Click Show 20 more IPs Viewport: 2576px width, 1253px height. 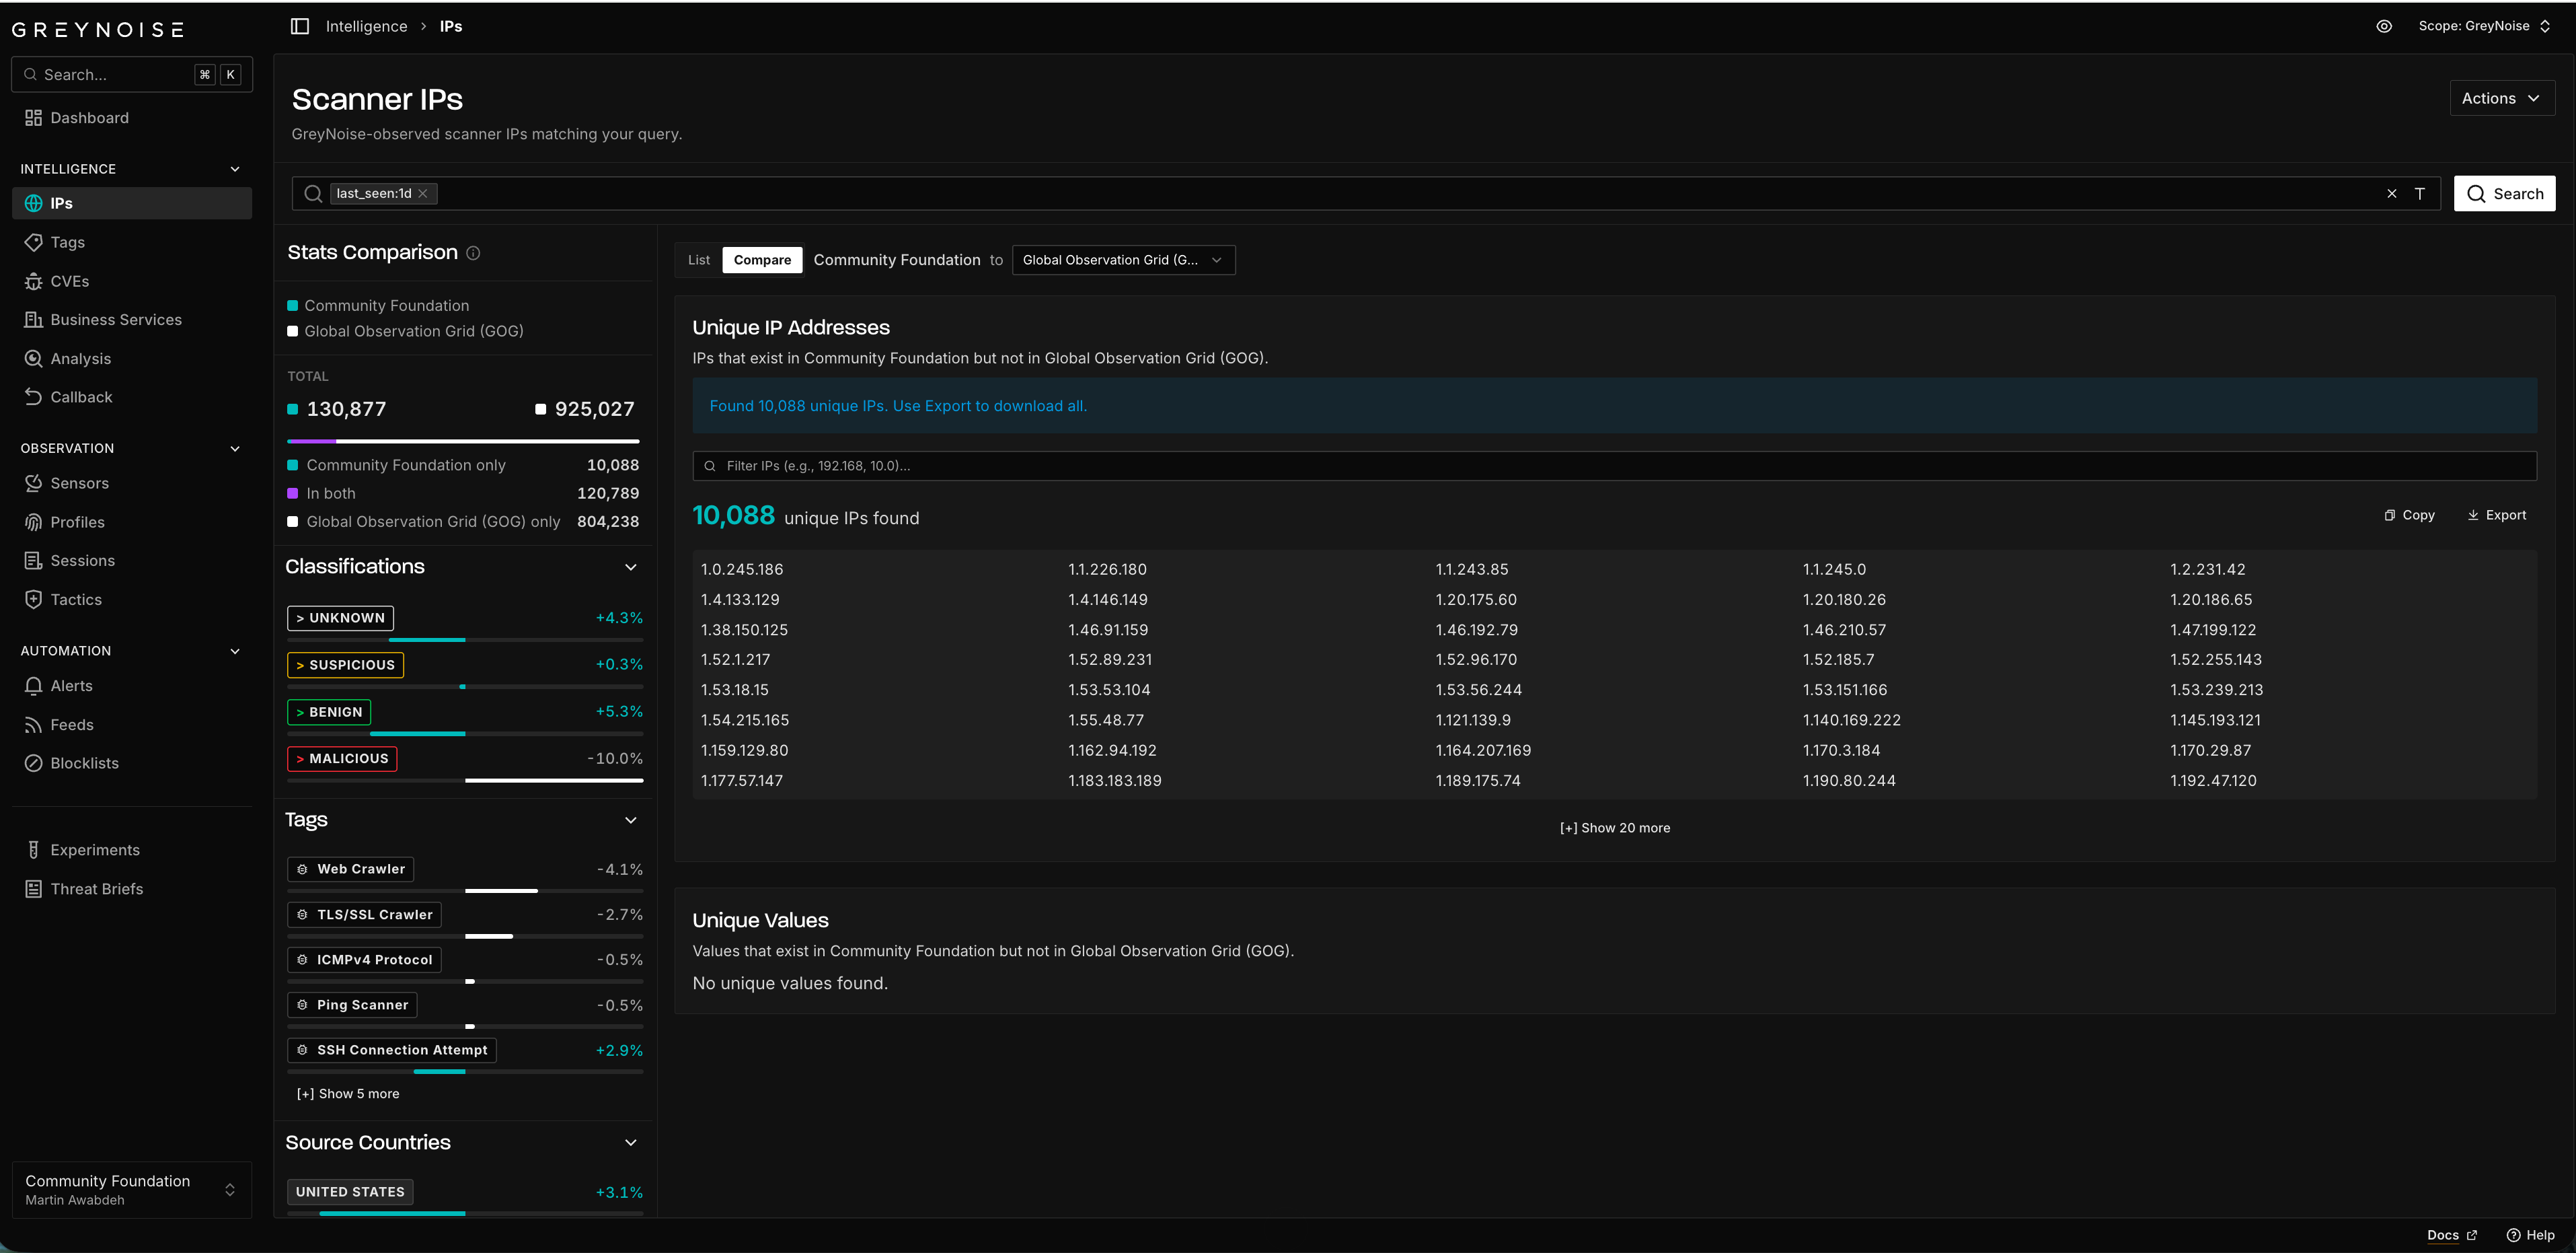pyautogui.click(x=1615, y=828)
